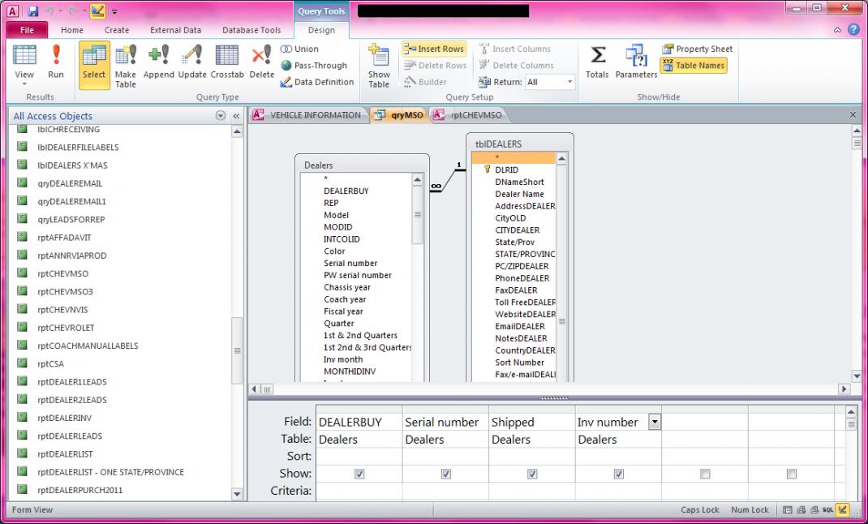Open the File tab
This screenshot has width=868, height=524.
27,30
